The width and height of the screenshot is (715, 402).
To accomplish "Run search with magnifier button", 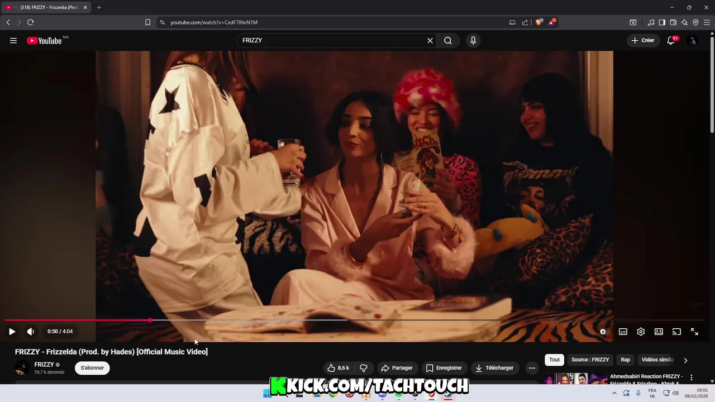I will tap(448, 40).
